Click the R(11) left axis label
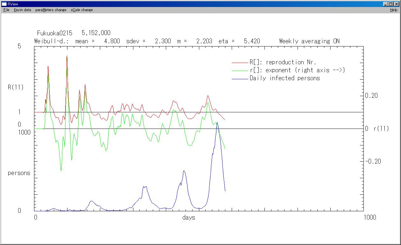401x245 pixels. 16,87
